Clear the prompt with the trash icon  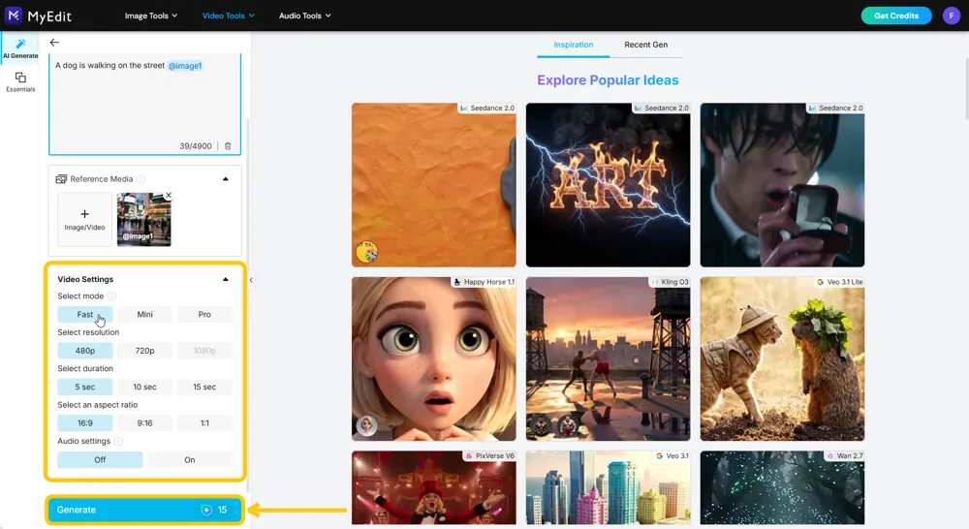pos(228,146)
